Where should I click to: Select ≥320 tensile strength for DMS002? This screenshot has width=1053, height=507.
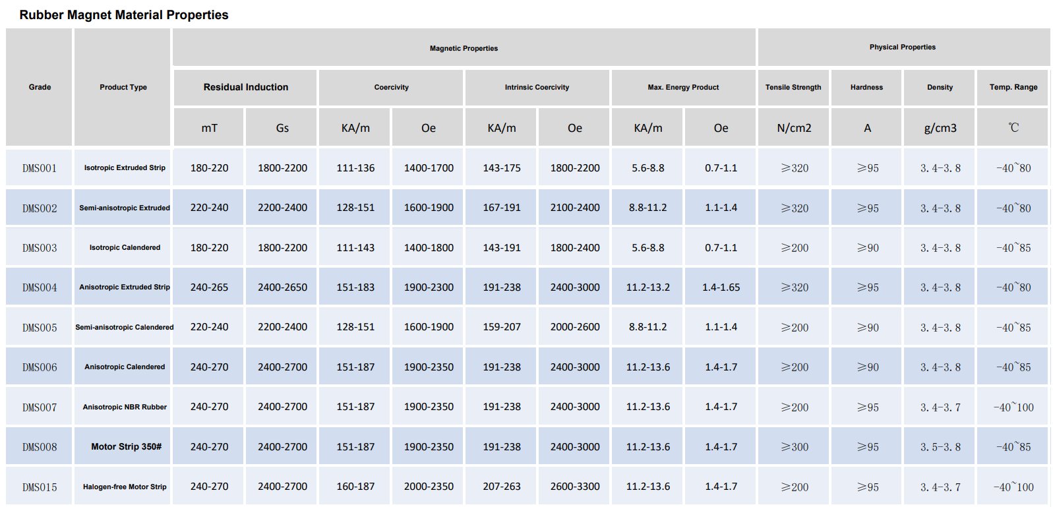pos(795,208)
